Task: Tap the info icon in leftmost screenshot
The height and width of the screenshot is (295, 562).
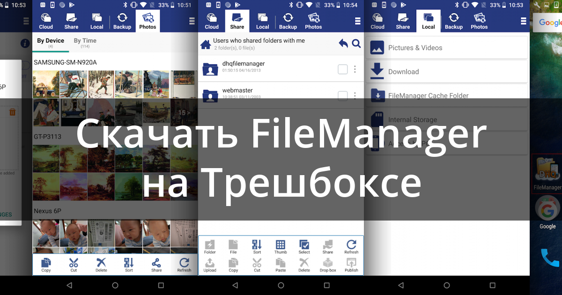Action: click(x=25, y=44)
